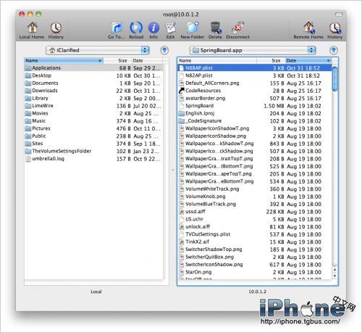Select SwitcherShadowTop.png file
The width and height of the screenshot is (362, 333).
pos(255,250)
